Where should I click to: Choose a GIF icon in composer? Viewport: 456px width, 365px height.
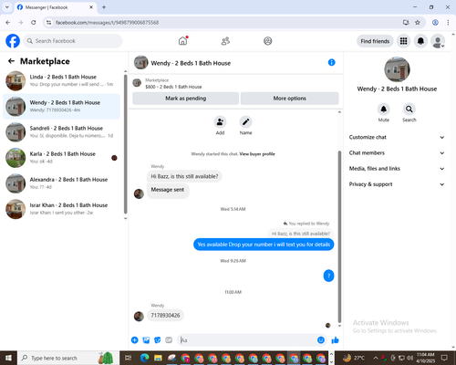pos(169,340)
